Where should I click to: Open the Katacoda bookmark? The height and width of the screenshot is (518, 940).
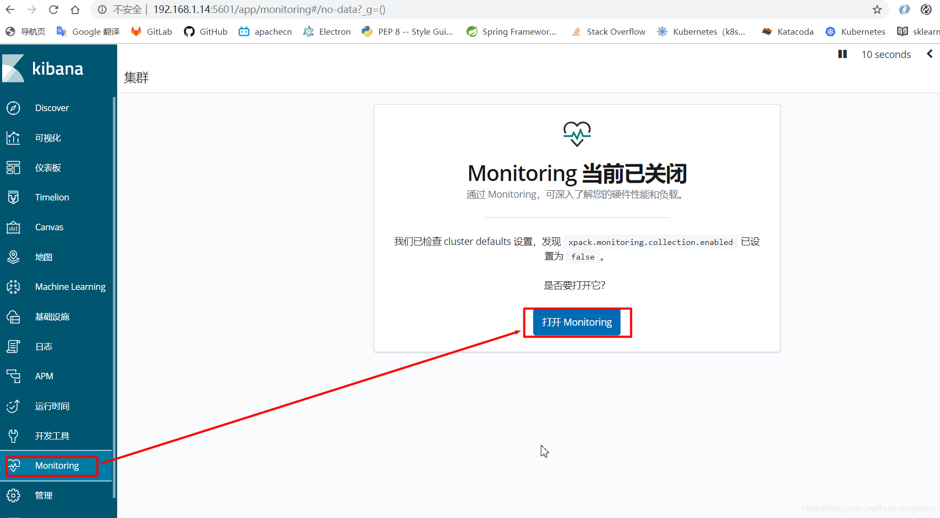788,31
